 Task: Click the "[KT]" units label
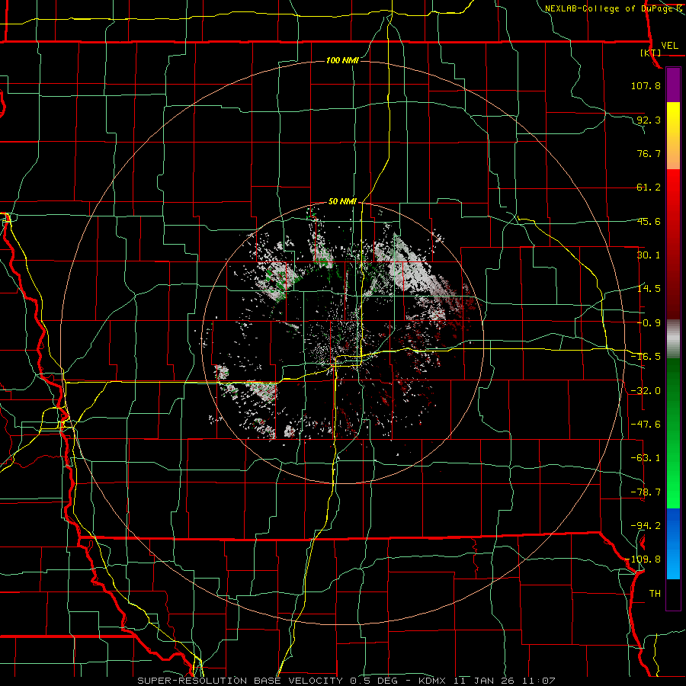651,53
